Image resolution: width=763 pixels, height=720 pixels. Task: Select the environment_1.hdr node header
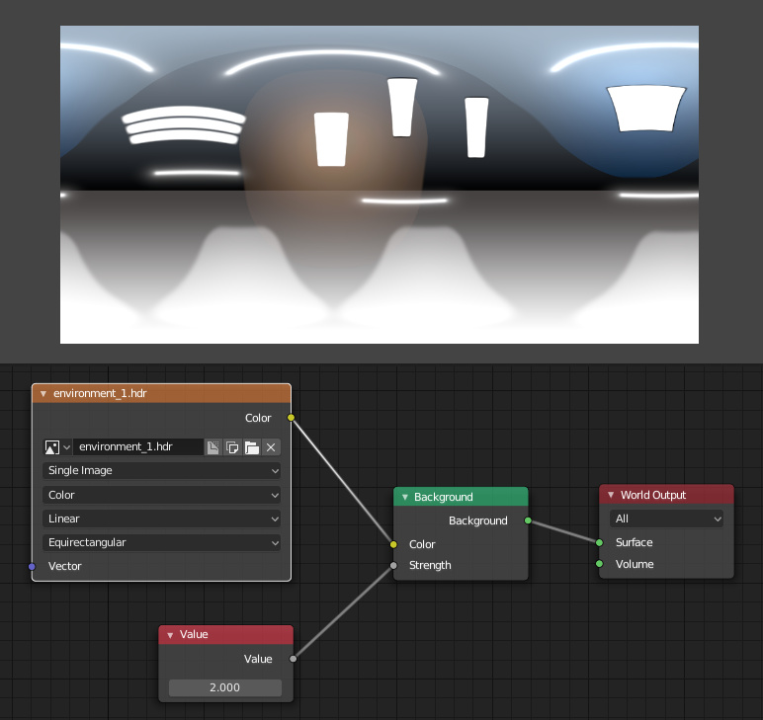tap(161, 393)
